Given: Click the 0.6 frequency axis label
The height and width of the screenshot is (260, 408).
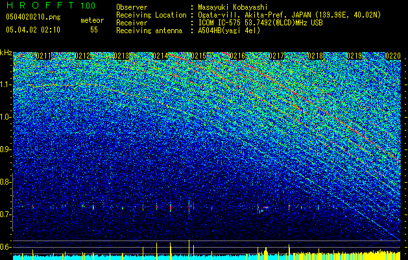Looking at the screenshot, I should (5, 247).
